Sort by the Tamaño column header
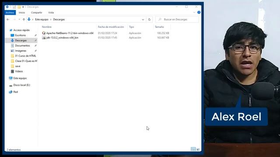This screenshot has width=280, height=157. (159, 27)
